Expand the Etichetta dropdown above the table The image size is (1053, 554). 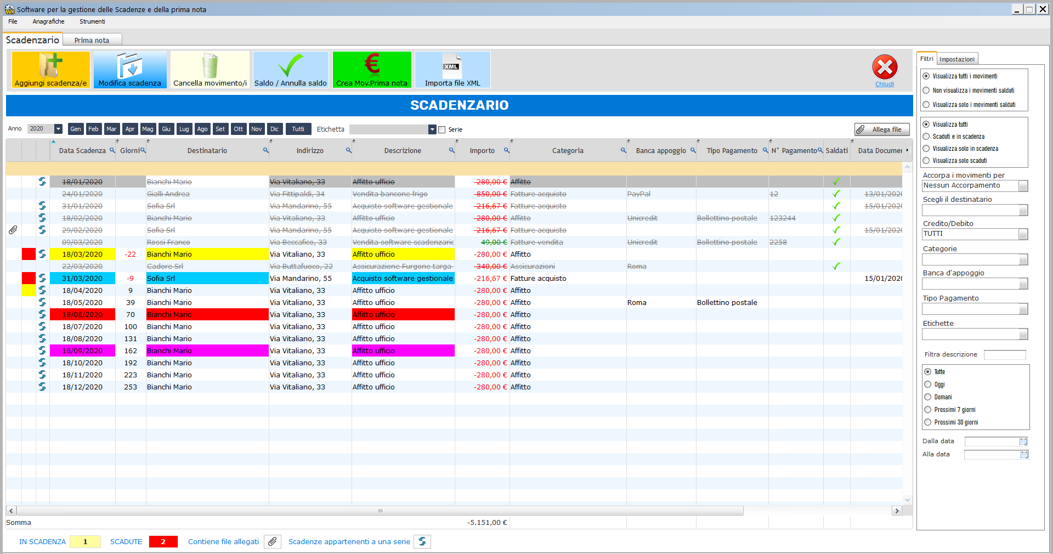click(x=432, y=129)
